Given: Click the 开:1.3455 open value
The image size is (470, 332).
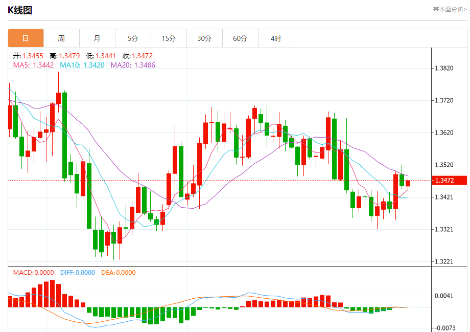Looking at the screenshot, I should click(28, 56).
